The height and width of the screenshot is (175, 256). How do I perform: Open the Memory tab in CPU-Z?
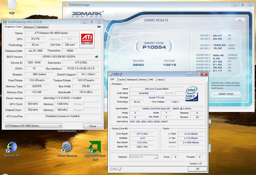coord(143,80)
